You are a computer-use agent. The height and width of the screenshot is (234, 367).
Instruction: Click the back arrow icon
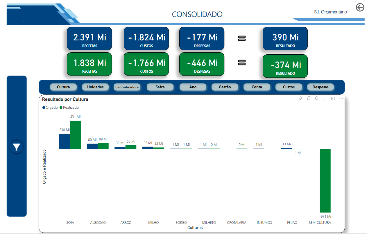[x=360, y=8]
